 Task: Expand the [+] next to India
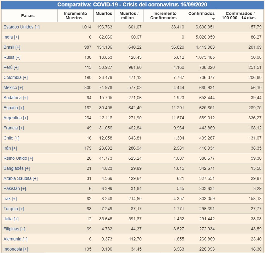[x=16, y=37]
